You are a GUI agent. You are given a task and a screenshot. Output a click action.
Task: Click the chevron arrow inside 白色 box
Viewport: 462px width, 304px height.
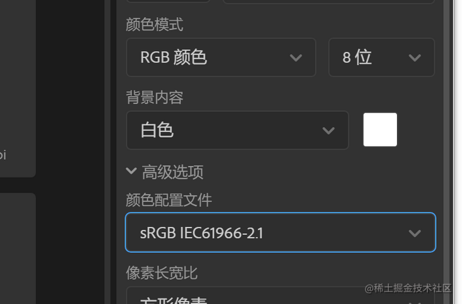(329, 130)
